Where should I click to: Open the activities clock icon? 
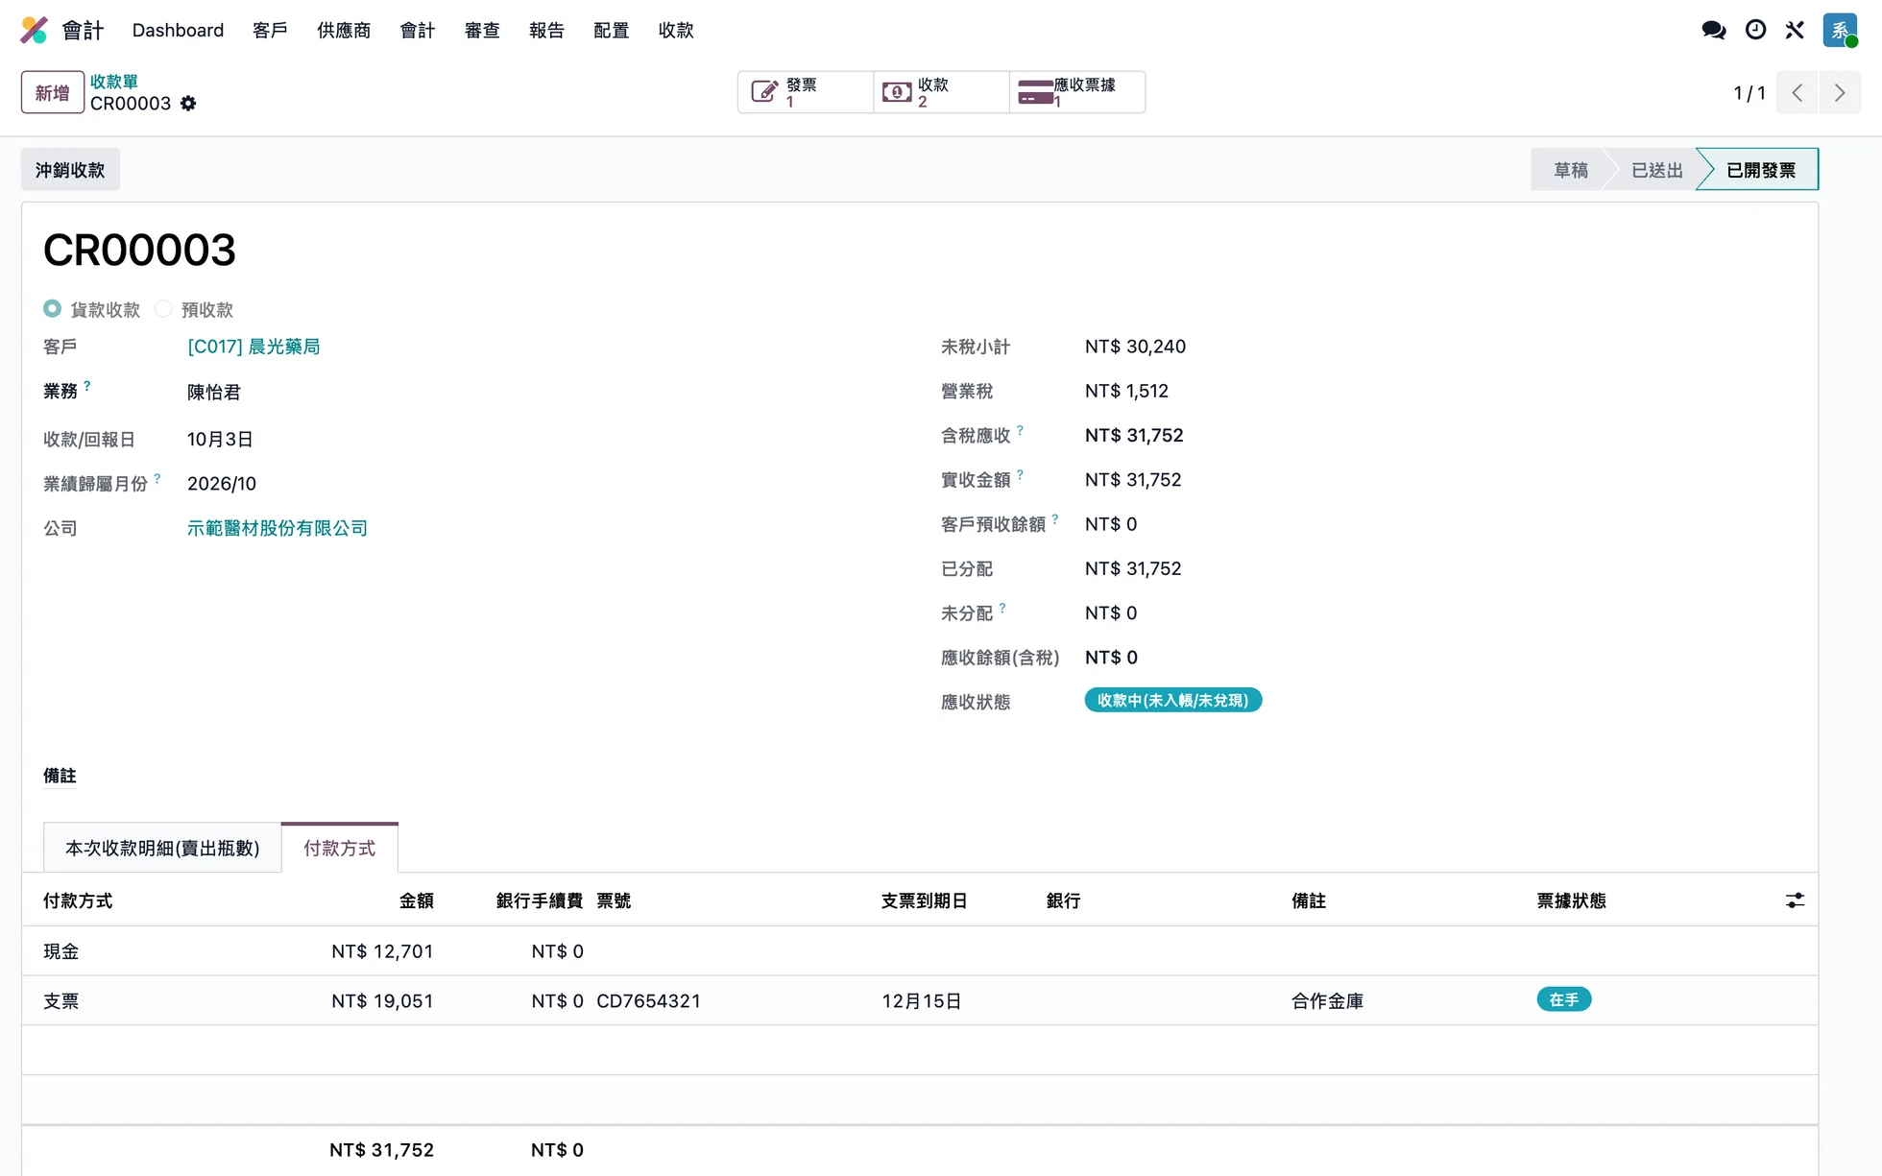(1755, 30)
